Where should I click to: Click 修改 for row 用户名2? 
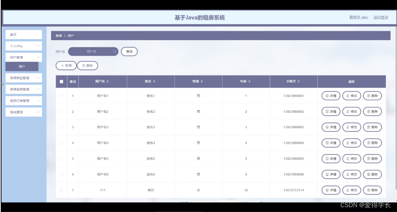pos(352,111)
